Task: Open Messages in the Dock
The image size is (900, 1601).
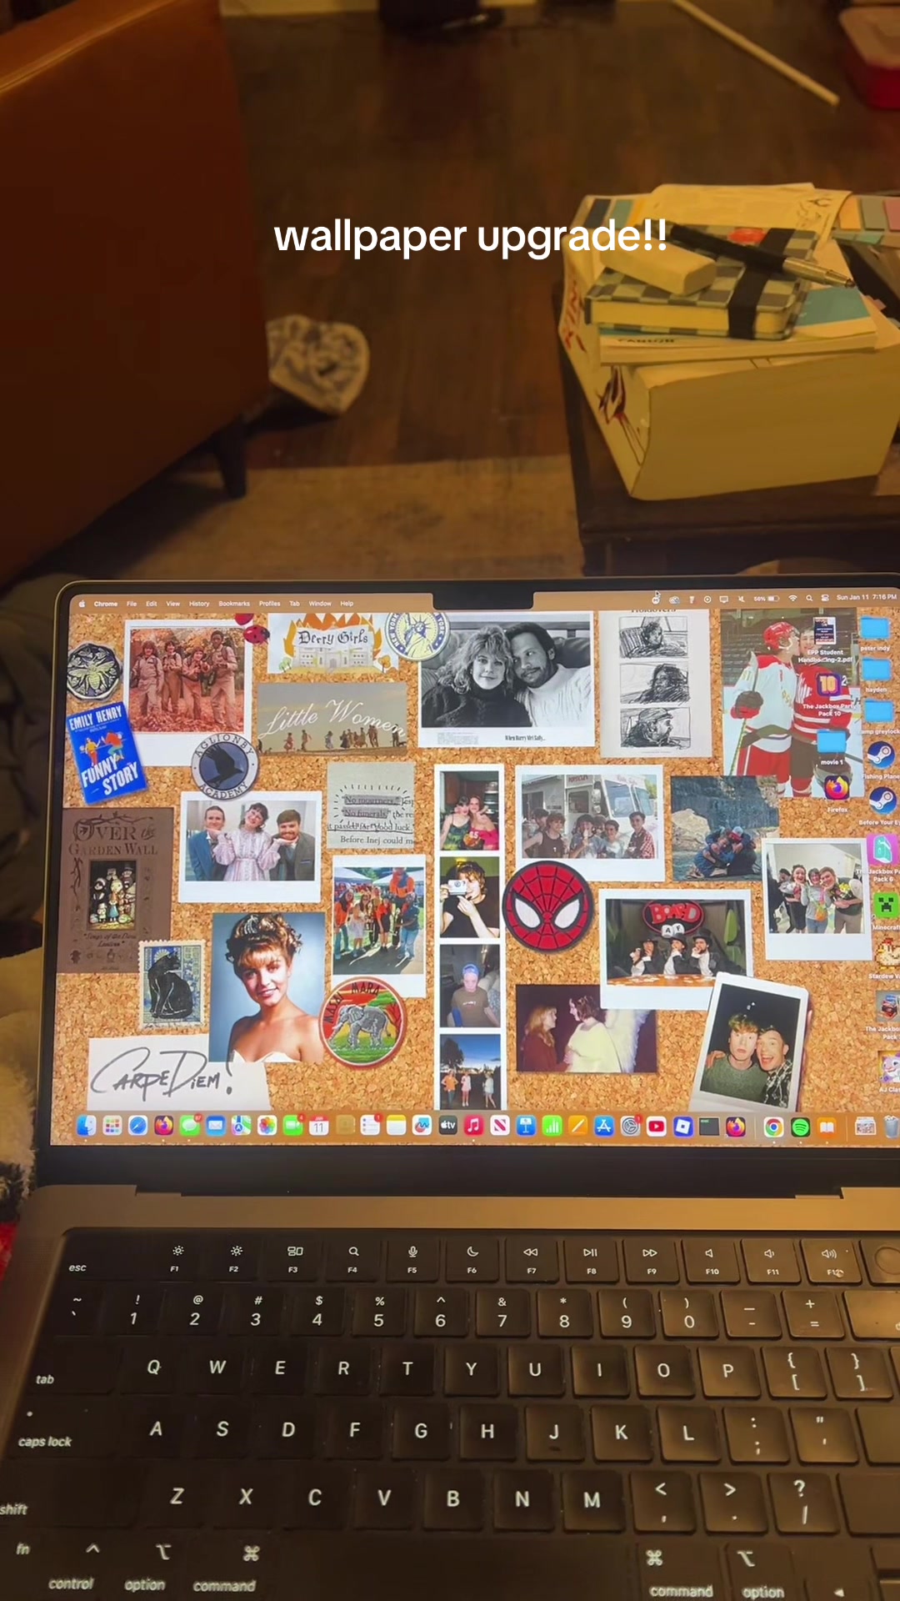Action: point(189,1126)
